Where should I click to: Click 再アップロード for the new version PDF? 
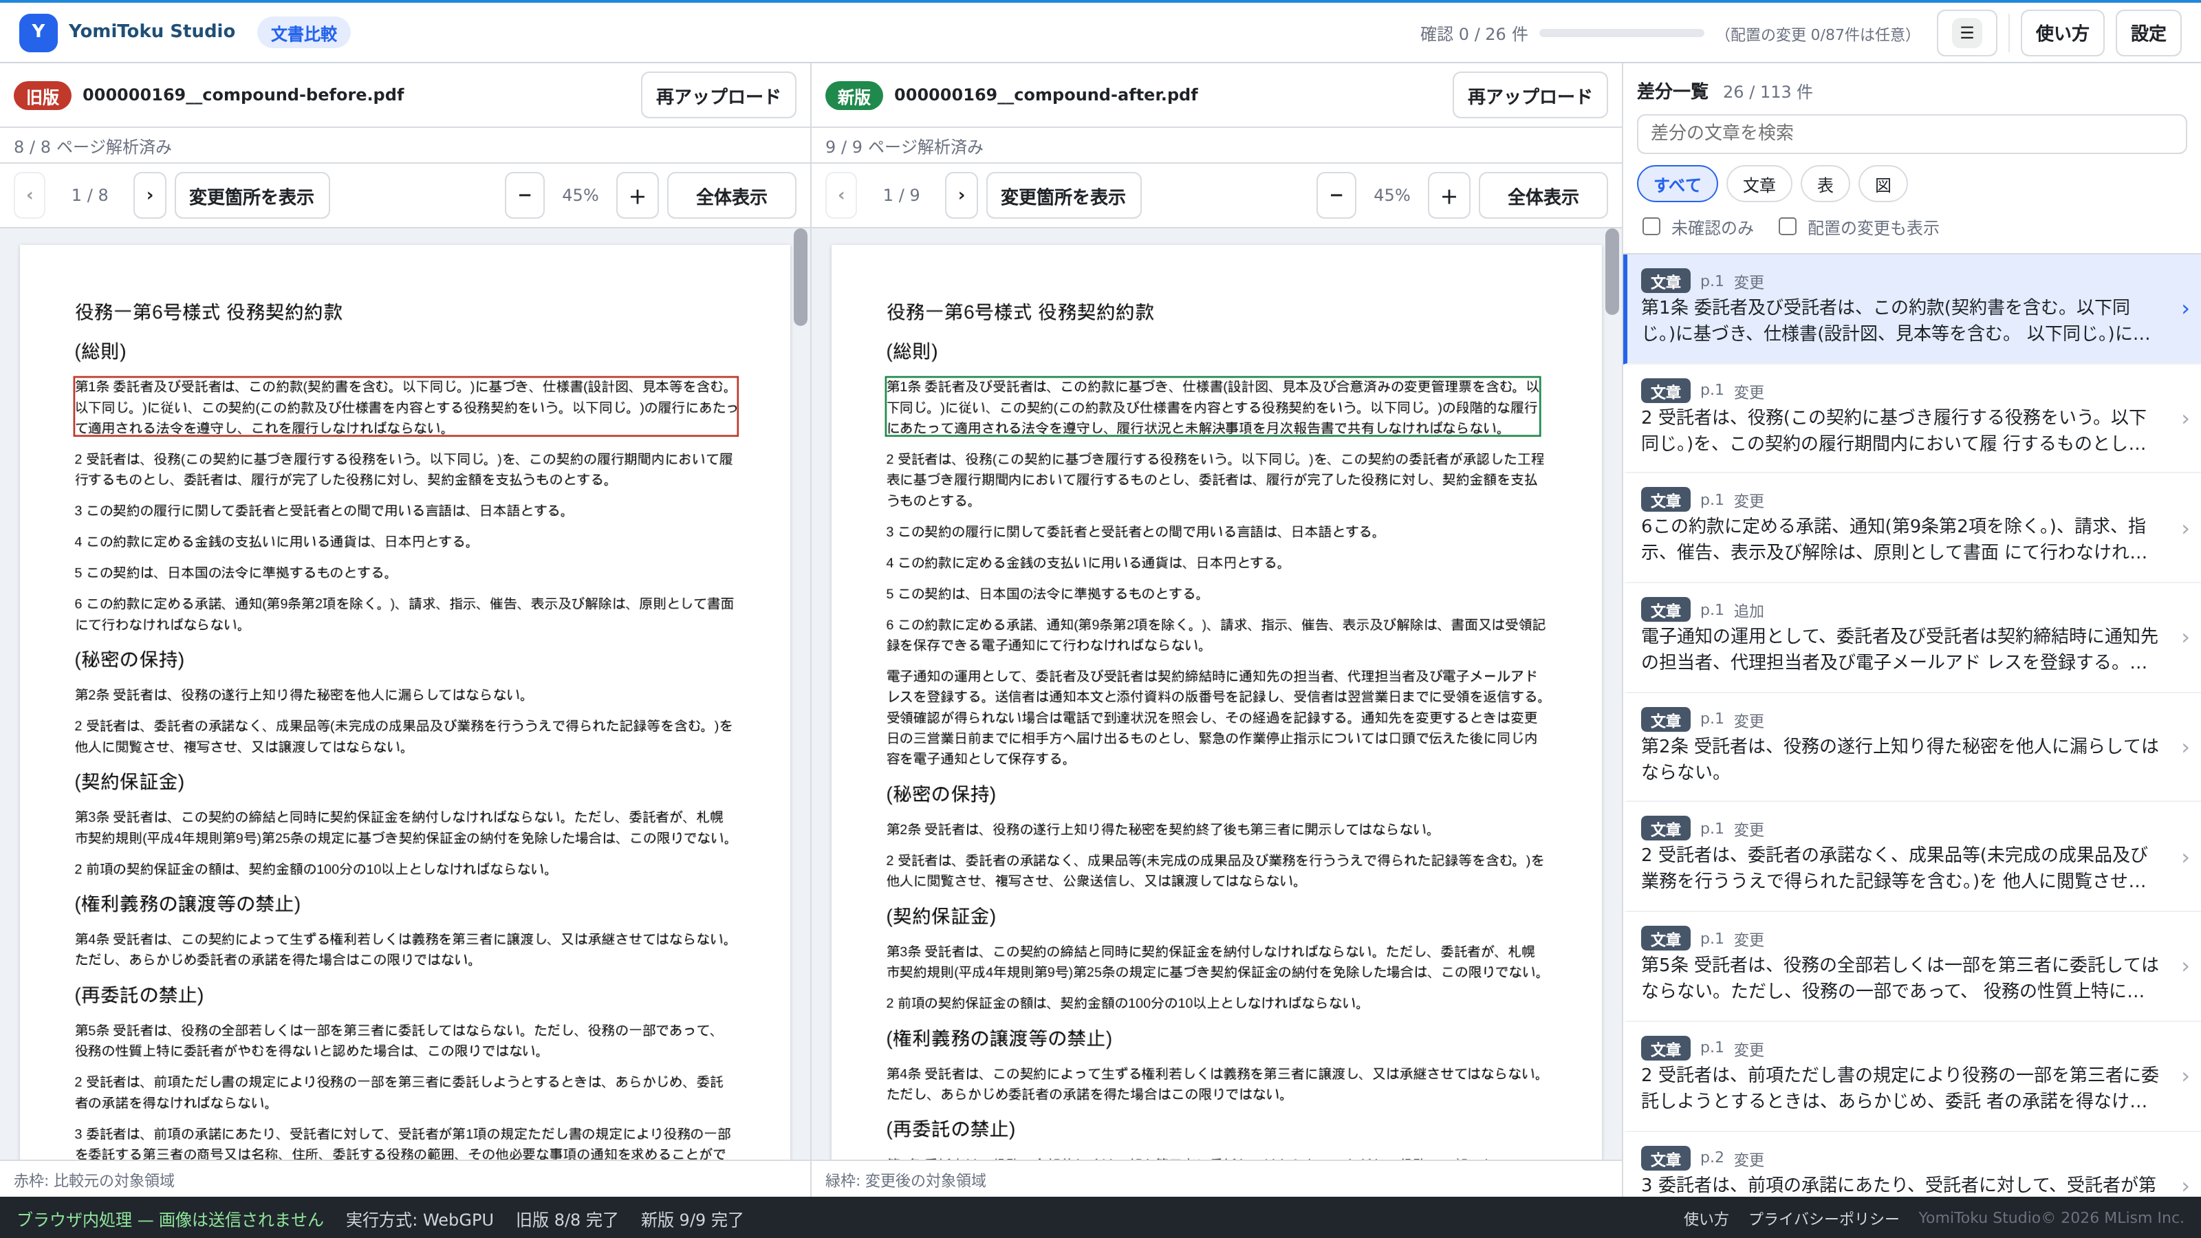click(1530, 96)
